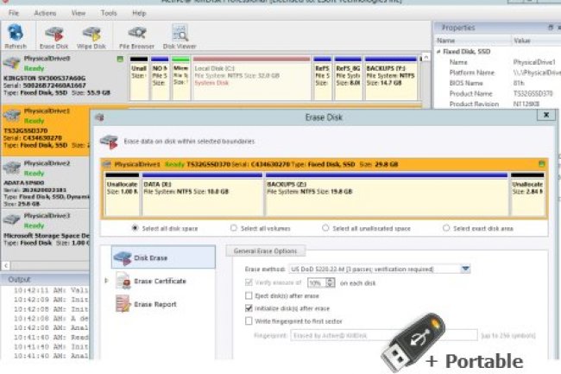Click the Erase Report icon
Image resolution: width=561 pixels, height=374 pixels.
click(123, 304)
